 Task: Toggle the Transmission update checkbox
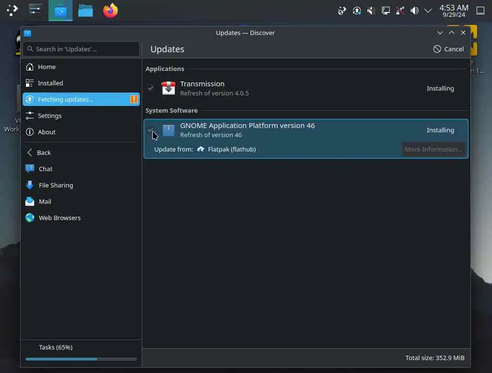click(x=150, y=88)
